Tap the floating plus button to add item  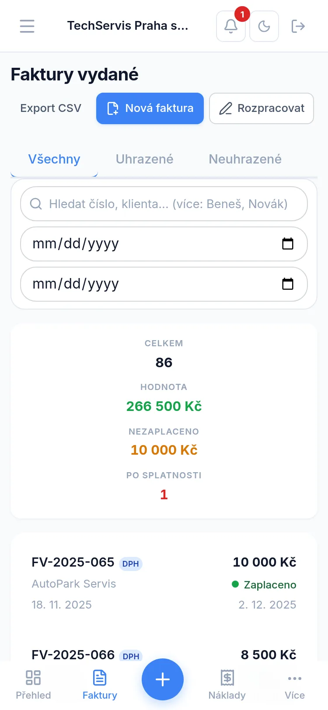point(162,679)
